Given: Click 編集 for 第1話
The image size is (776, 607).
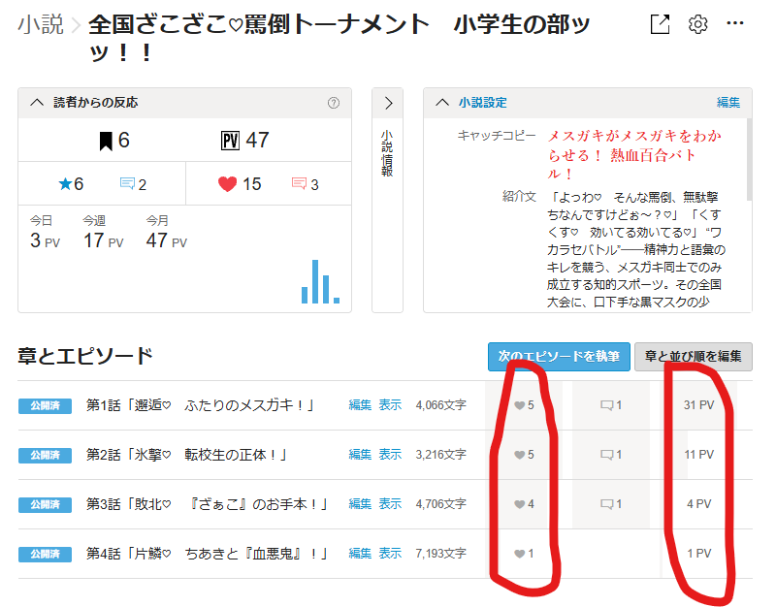Looking at the screenshot, I should pyautogui.click(x=360, y=405).
